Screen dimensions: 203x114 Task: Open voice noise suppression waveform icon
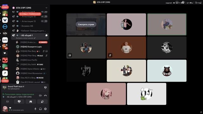pyautogui.click(x=40, y=96)
